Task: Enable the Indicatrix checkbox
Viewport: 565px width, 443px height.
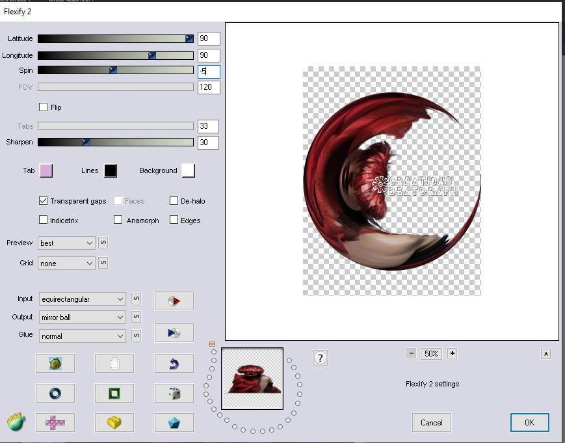Action: tap(44, 220)
